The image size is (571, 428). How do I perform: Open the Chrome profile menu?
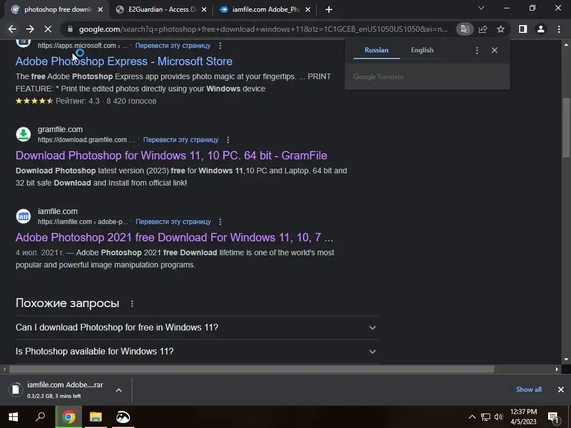pyautogui.click(x=541, y=29)
